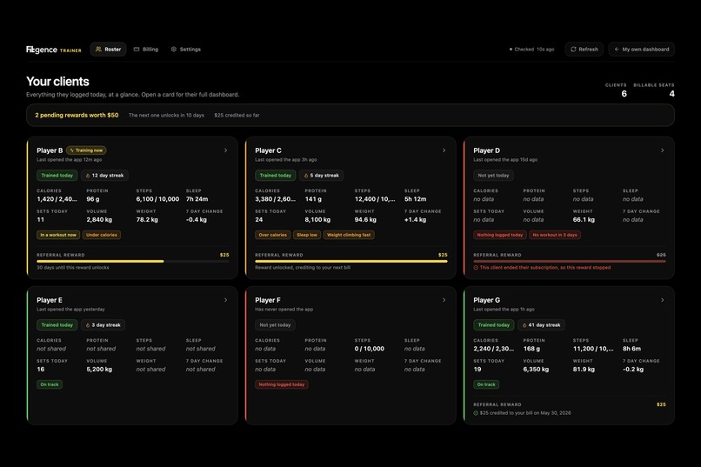The image size is (701, 467).
Task: Click Player G's On track tag
Action: [486, 384]
